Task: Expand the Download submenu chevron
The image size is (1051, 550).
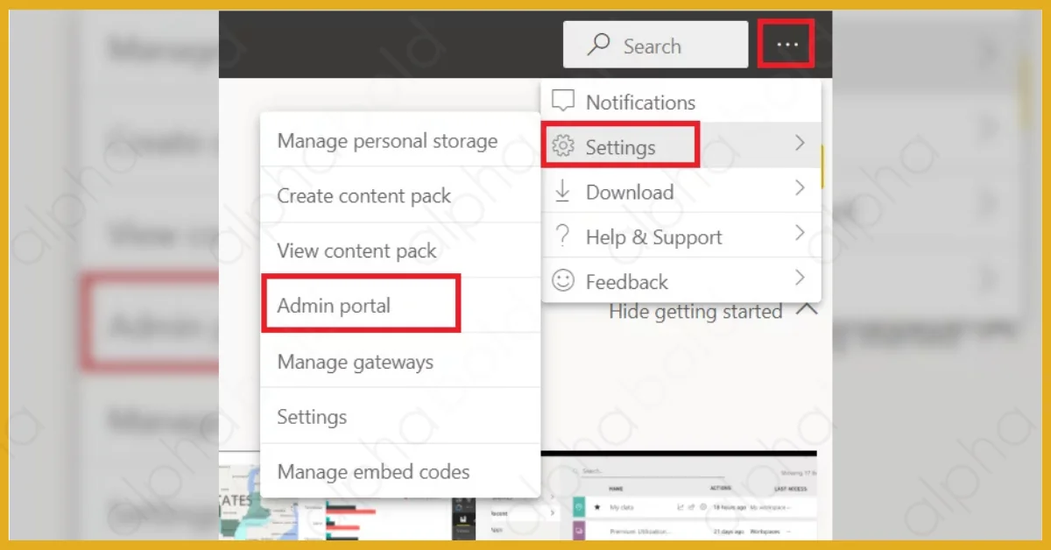Action: pyautogui.click(x=799, y=187)
